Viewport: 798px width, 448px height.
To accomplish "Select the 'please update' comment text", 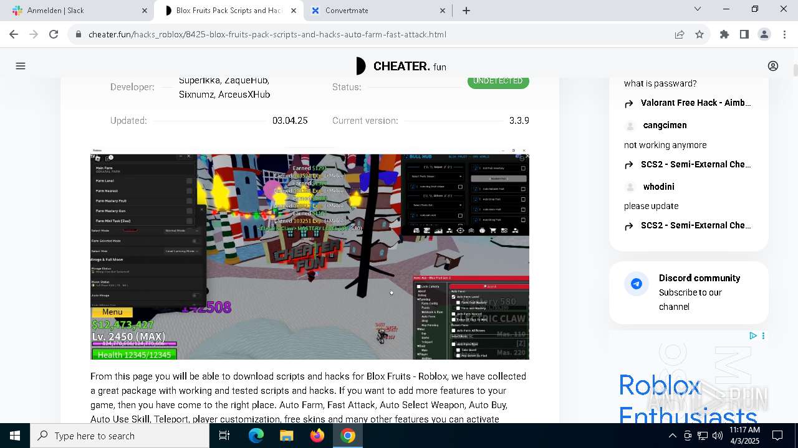I will (651, 206).
